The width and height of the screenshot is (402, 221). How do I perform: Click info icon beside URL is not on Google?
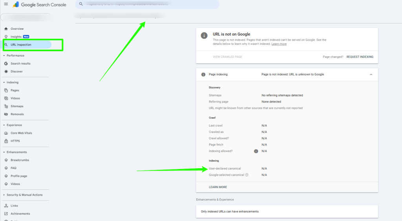click(204, 36)
